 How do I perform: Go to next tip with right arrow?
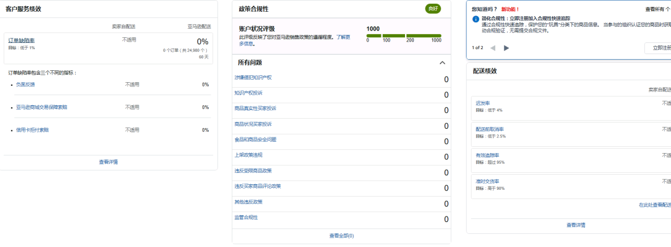(507, 48)
